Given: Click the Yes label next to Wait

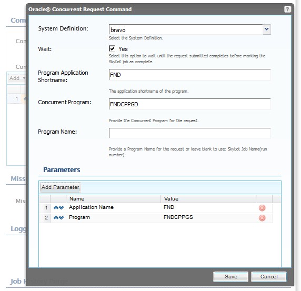Looking at the screenshot, I should point(123,49).
